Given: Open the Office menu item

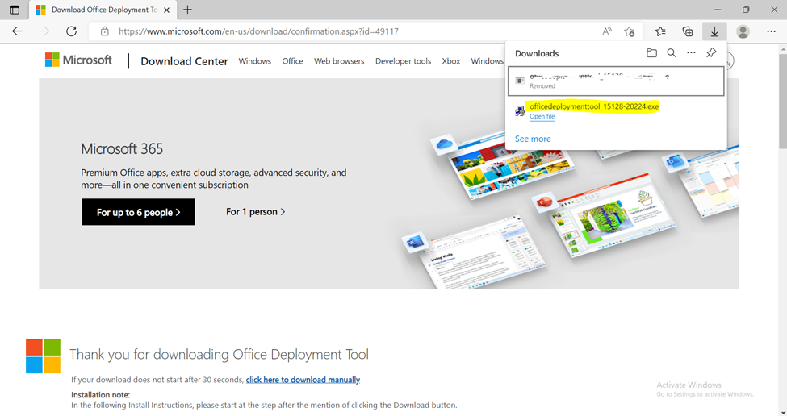Looking at the screenshot, I should coord(293,61).
